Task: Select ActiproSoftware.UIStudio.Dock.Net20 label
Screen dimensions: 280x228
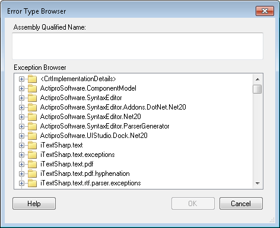Action: click(x=94, y=136)
